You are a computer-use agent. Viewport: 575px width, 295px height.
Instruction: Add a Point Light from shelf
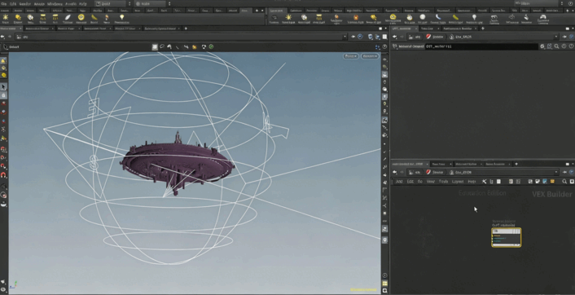(x=288, y=19)
